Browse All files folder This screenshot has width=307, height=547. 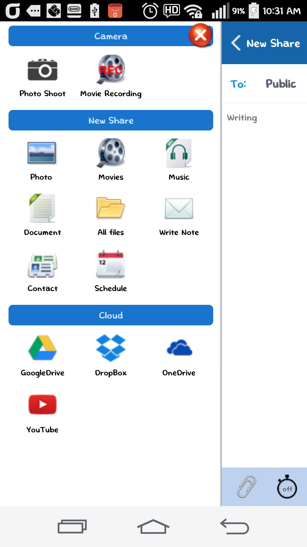coord(111,208)
